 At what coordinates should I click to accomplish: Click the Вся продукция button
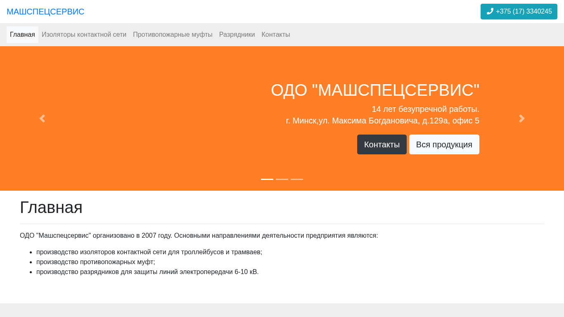pos(444,144)
